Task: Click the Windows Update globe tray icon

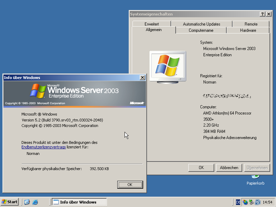Action: (x=245, y=202)
